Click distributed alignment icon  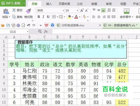click(x=113, y=17)
